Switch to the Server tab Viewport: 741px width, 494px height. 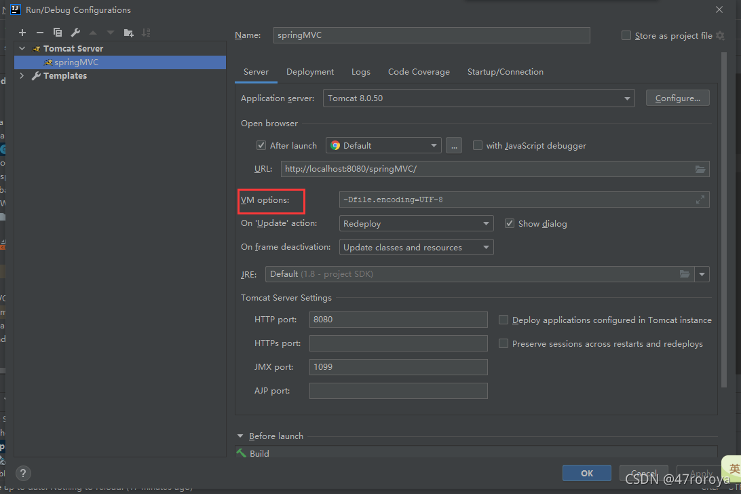pos(256,72)
